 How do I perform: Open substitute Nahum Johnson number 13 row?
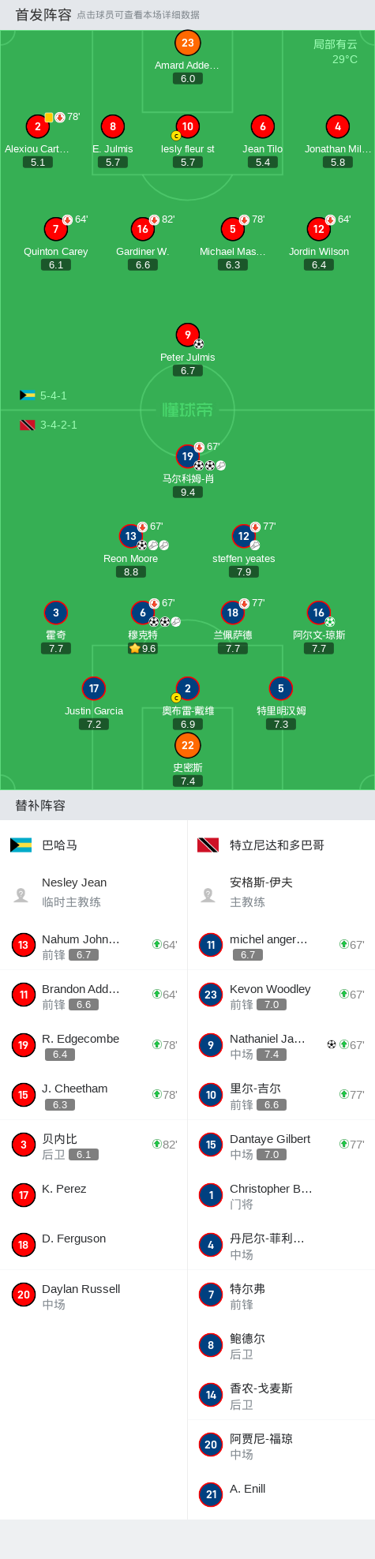[94, 945]
